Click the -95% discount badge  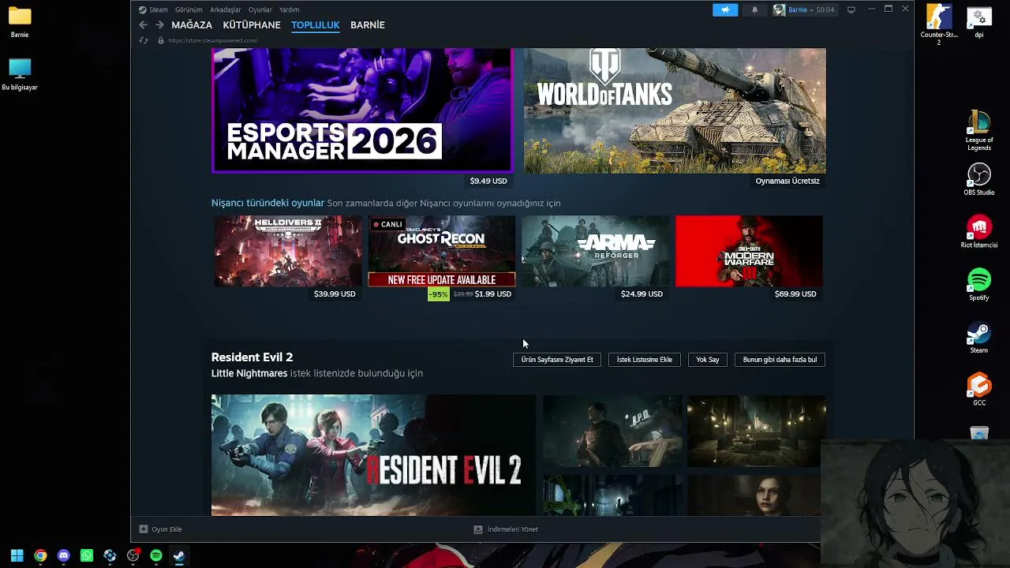[x=438, y=294]
